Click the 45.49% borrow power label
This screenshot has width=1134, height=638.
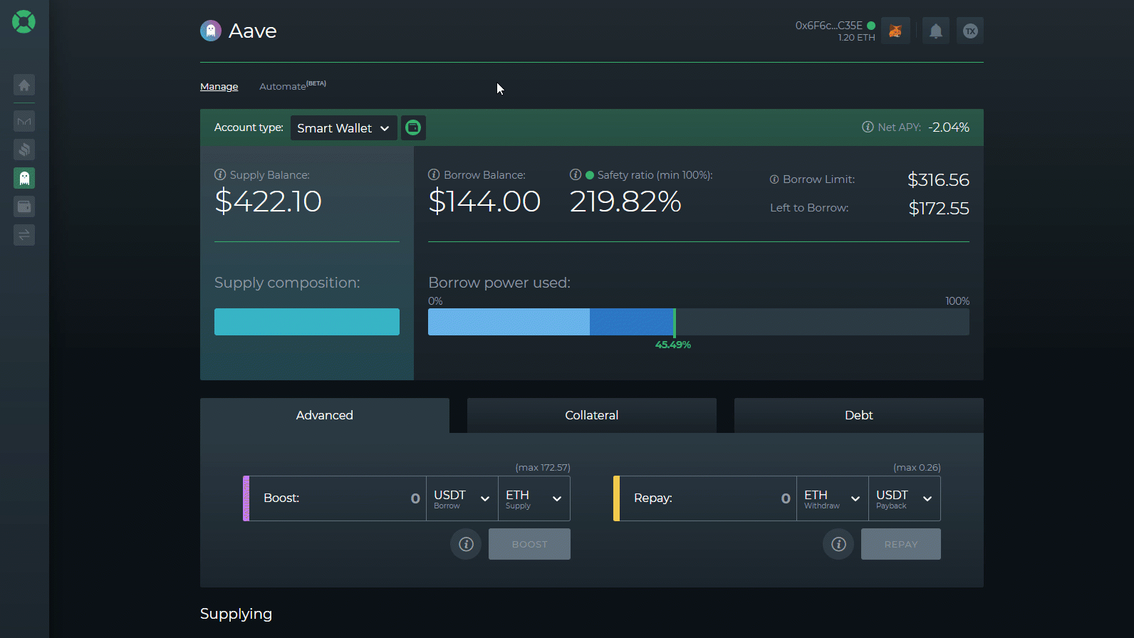coord(673,345)
